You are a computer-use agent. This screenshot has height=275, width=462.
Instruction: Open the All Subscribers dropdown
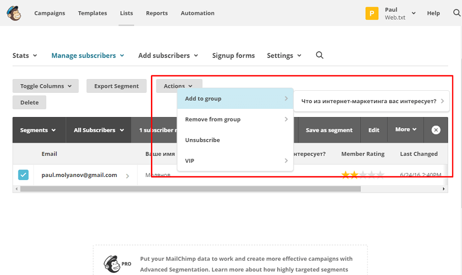coord(99,130)
